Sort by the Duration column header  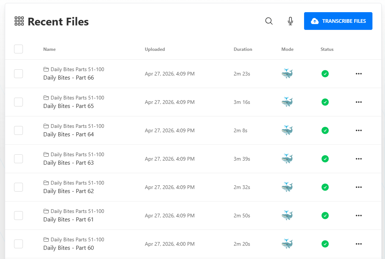pos(243,49)
